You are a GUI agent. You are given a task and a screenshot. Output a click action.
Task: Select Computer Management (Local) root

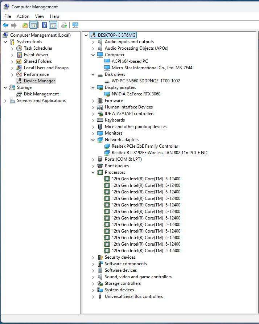click(x=40, y=35)
